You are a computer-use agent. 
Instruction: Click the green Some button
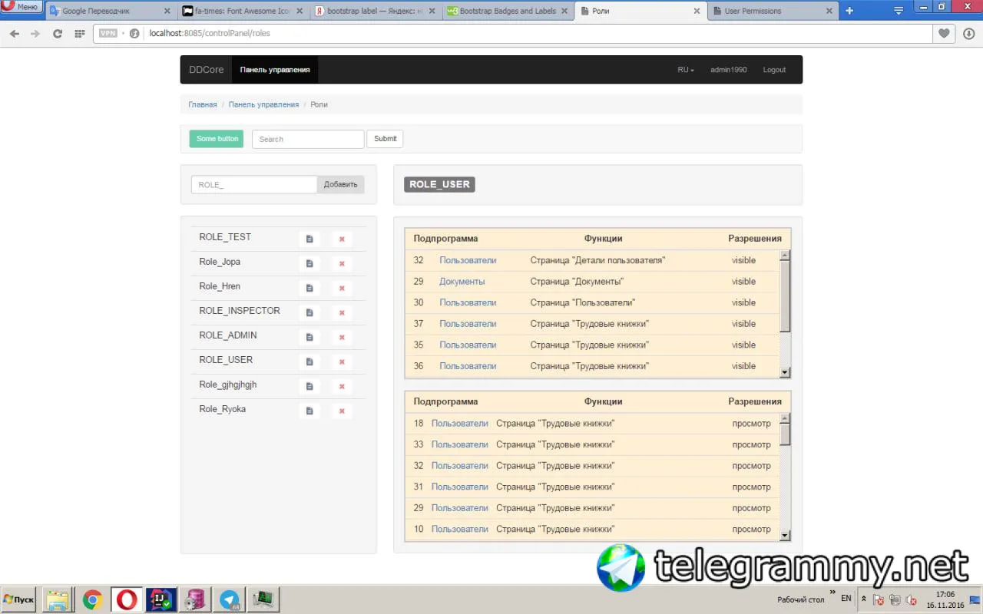point(217,139)
